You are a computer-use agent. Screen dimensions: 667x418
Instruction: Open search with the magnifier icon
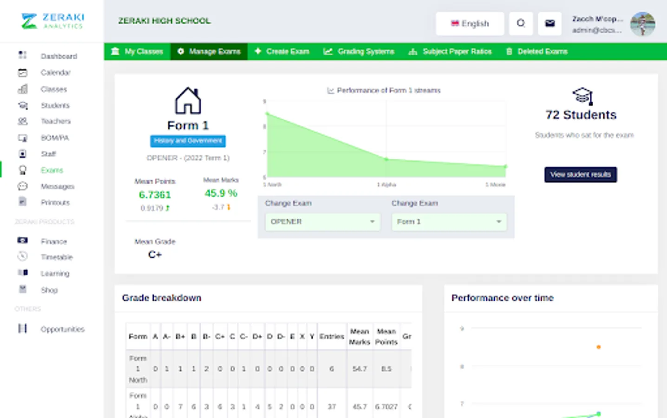[x=521, y=23]
